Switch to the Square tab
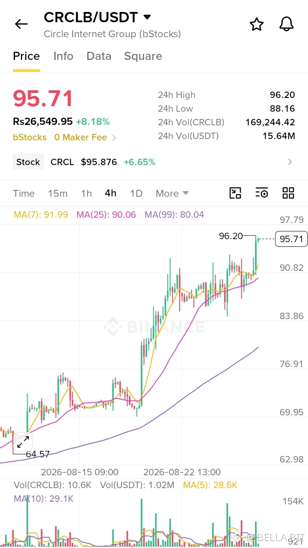The width and height of the screenshot is (308, 548). pyautogui.click(x=143, y=56)
